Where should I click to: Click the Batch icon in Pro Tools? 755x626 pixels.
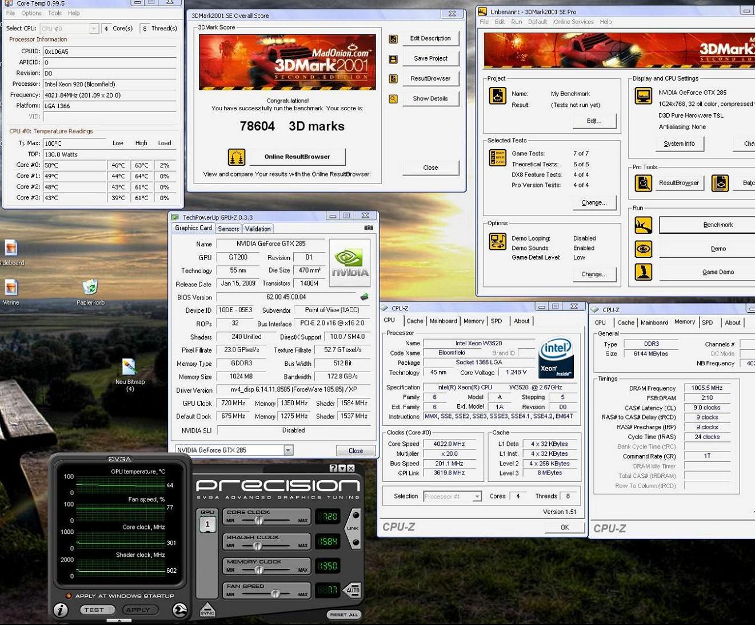[720, 183]
